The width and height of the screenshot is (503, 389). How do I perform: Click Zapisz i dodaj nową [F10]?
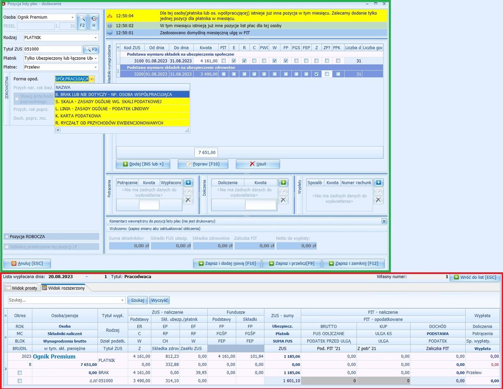227,263
